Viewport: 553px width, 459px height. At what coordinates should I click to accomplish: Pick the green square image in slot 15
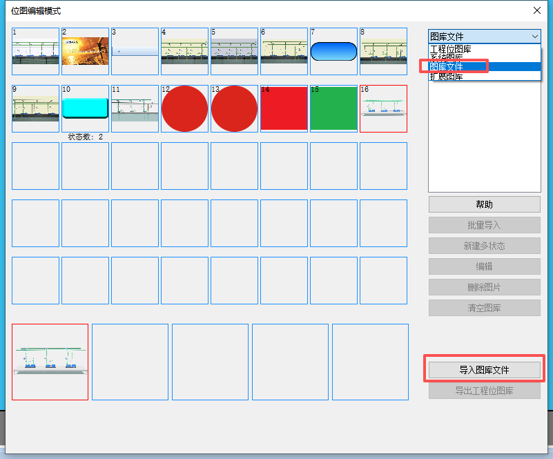pos(333,108)
